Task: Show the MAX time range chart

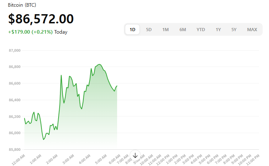Action: point(252,29)
